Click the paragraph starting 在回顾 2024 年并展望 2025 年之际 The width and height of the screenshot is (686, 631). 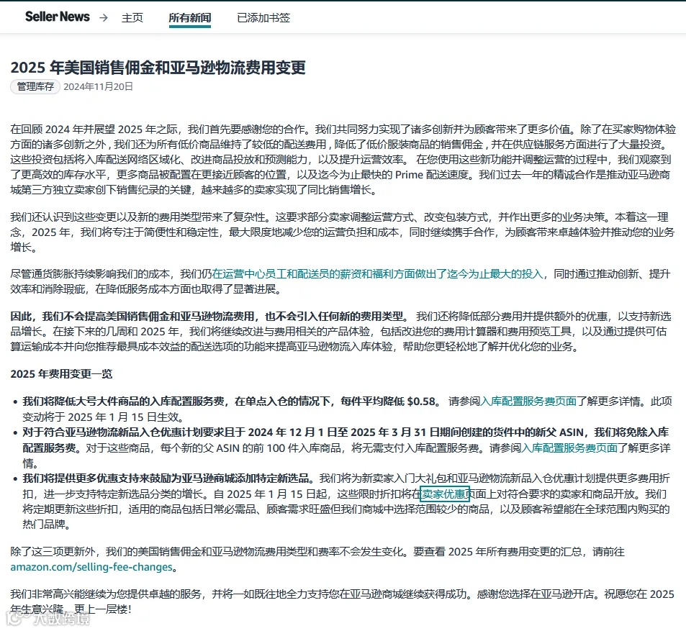343,160
